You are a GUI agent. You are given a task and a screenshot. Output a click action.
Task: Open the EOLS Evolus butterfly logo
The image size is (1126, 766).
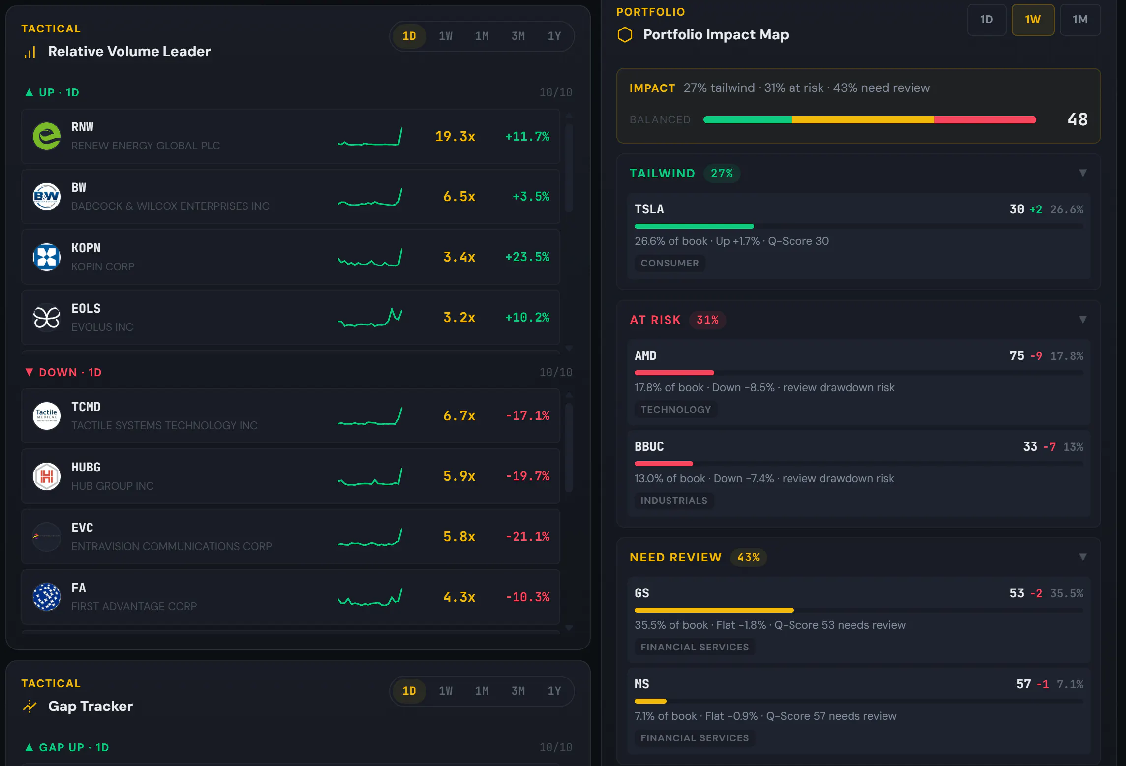47,318
